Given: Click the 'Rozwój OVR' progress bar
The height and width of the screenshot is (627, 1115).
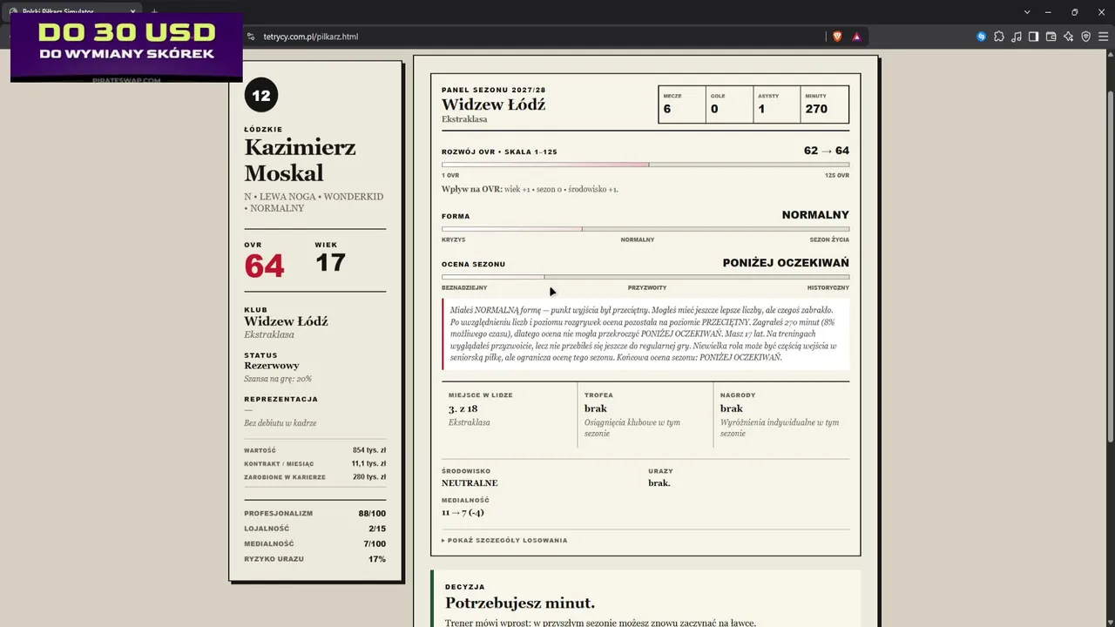Looking at the screenshot, I should (x=645, y=165).
